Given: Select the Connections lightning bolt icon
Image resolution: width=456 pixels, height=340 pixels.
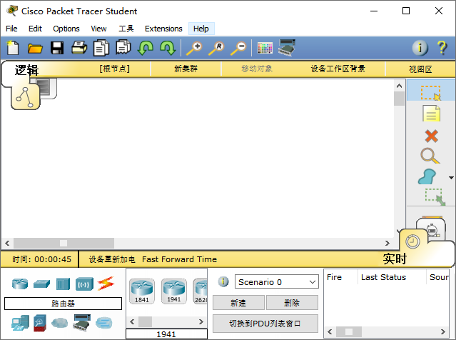Looking at the screenshot, I should (x=106, y=284).
